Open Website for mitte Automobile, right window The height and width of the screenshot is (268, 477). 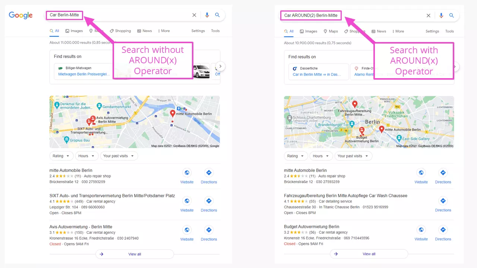click(x=421, y=176)
